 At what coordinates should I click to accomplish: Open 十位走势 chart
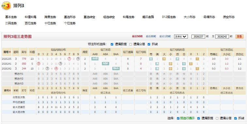coord(50,23)
